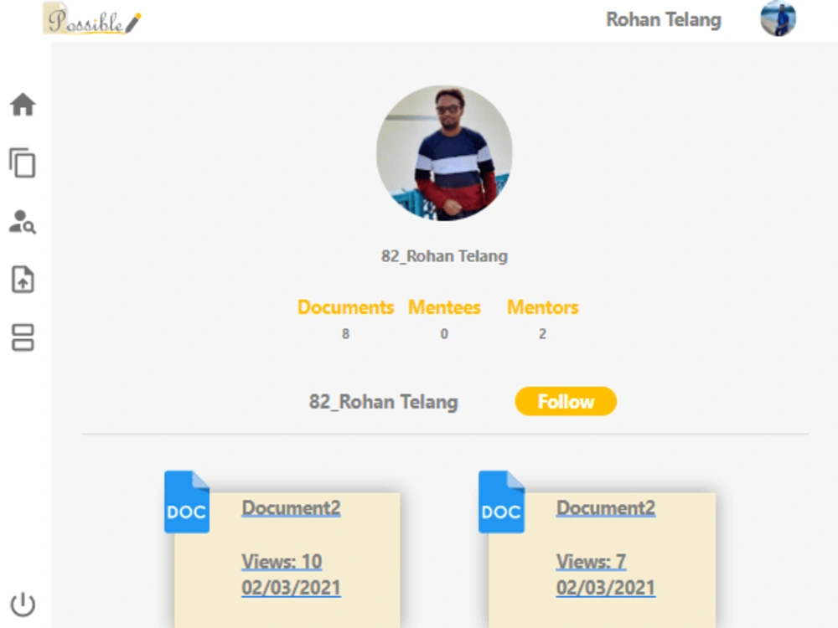
Task: Open the search people icon in sidebar
Action: click(23, 222)
